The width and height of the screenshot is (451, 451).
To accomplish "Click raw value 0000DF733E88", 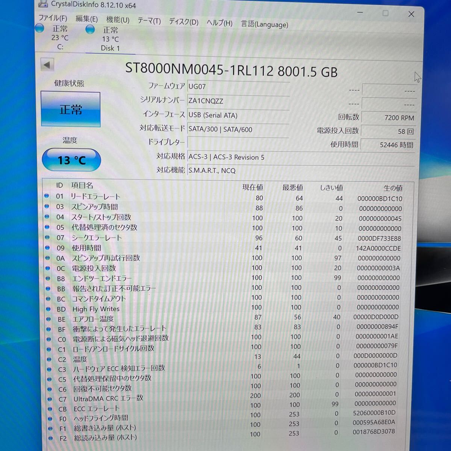I will coord(379,239).
